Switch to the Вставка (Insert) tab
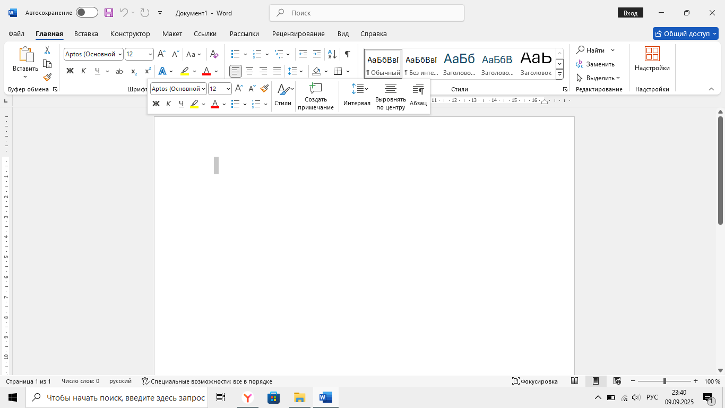The image size is (725, 408). [x=86, y=33]
